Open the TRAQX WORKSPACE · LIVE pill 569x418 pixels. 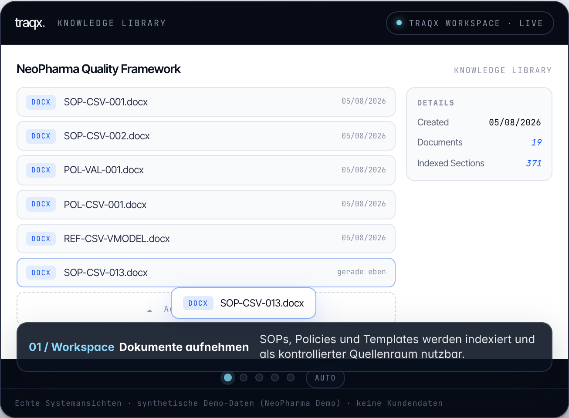coord(470,23)
